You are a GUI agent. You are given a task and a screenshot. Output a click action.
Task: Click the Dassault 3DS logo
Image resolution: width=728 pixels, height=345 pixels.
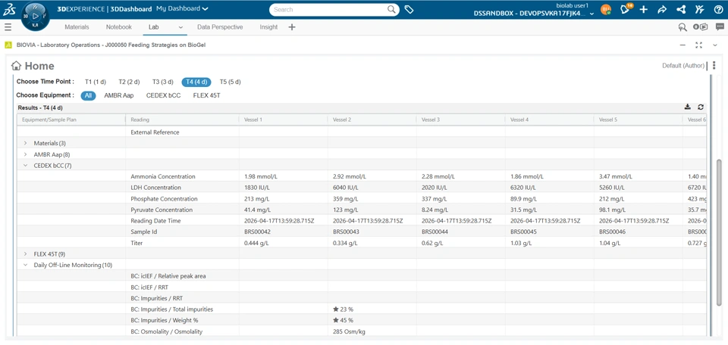pyautogui.click(x=9, y=9)
